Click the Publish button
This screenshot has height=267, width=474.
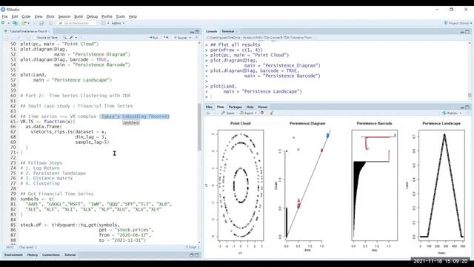(x=450, y=113)
